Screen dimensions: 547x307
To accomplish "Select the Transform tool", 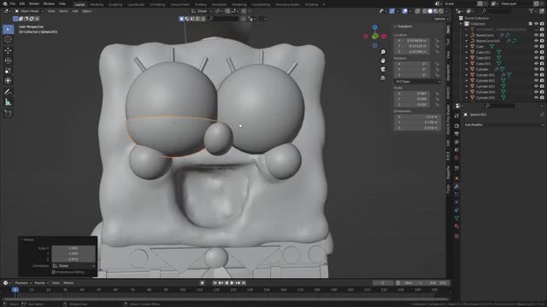I will (x=8, y=81).
